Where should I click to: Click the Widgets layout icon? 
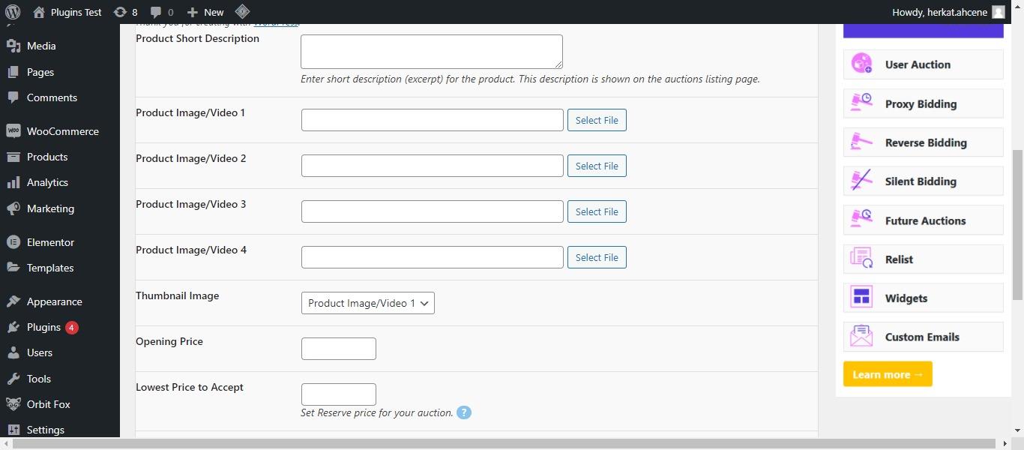(861, 298)
